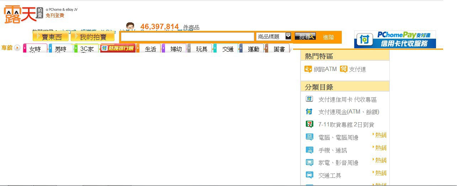
Task: Click the 網路ATM orange icon
Action: click(x=308, y=69)
